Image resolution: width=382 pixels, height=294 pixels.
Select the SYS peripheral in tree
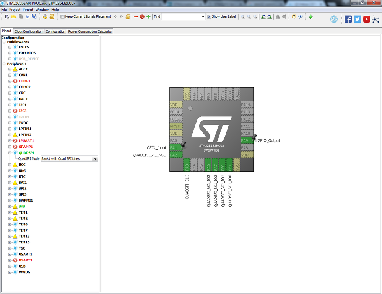[x=22, y=206]
